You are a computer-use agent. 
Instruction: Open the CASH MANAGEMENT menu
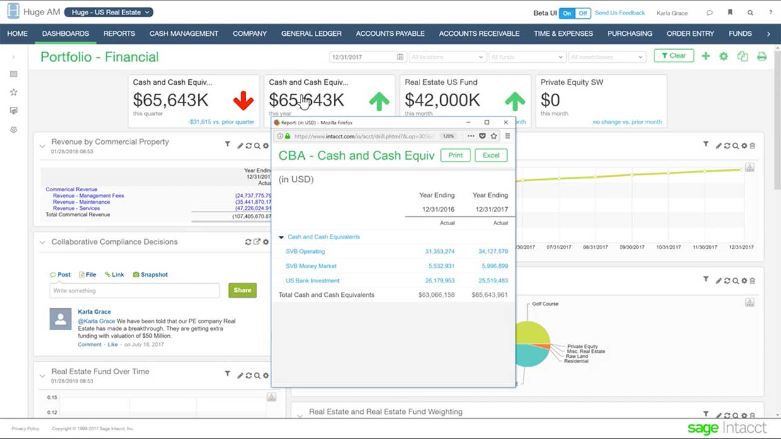(x=184, y=33)
